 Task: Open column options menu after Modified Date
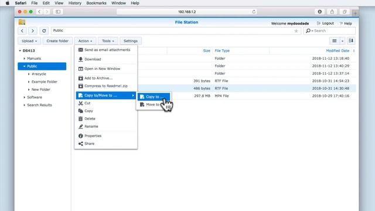(x=354, y=51)
